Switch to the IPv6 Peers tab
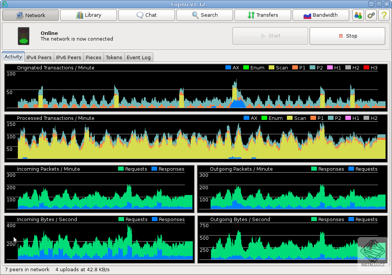The height and width of the screenshot is (275, 392). click(x=69, y=57)
